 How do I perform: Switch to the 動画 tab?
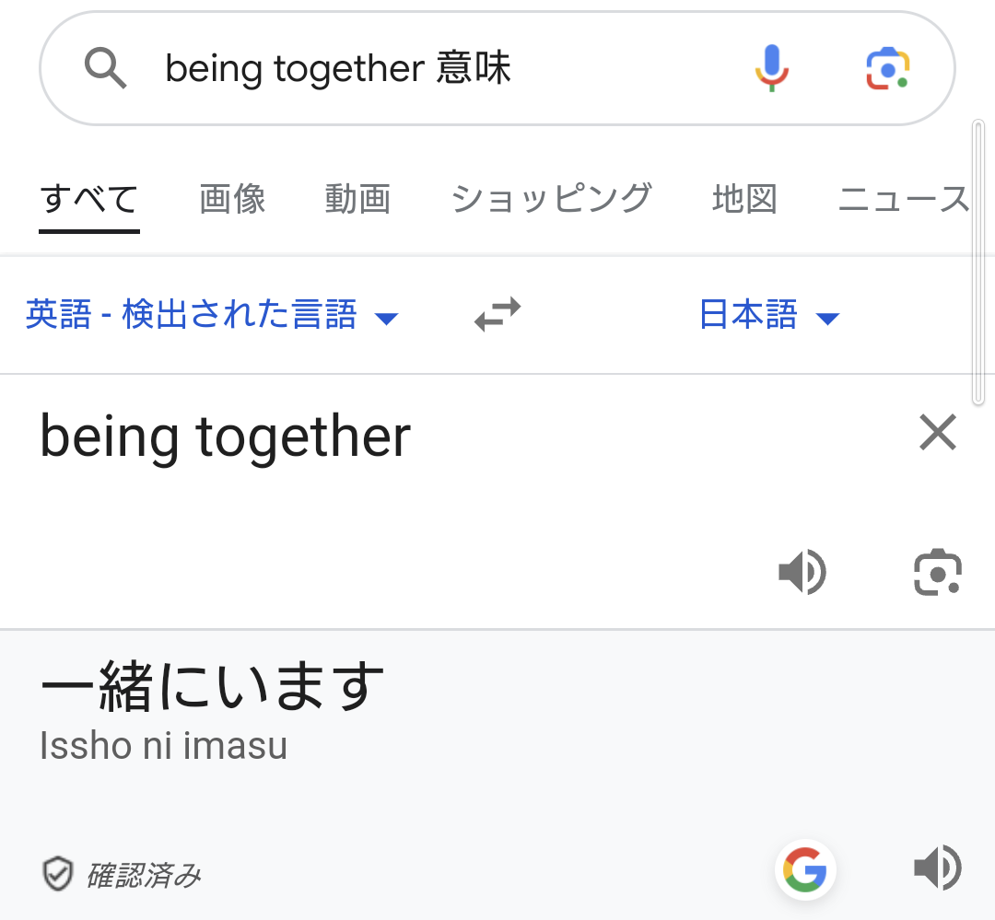357,199
